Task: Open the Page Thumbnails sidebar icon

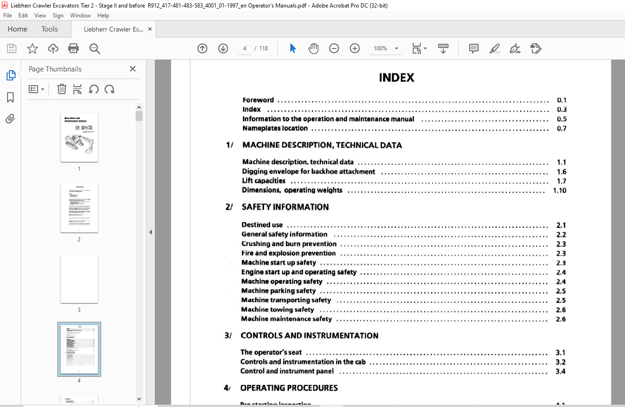Action: [10, 75]
